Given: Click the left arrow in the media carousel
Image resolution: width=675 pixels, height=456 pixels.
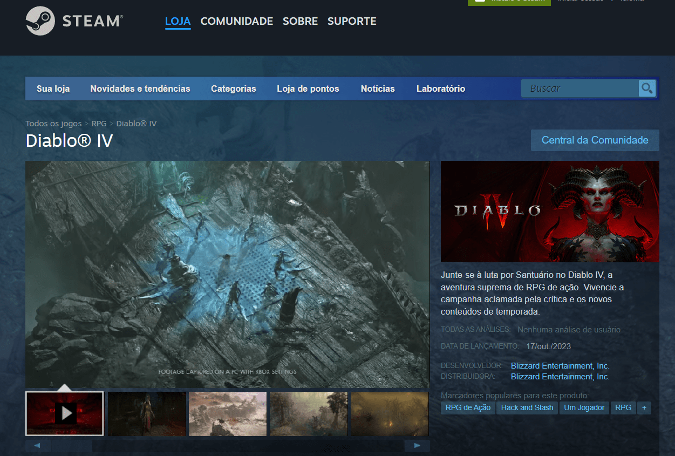Looking at the screenshot, I should (x=37, y=445).
